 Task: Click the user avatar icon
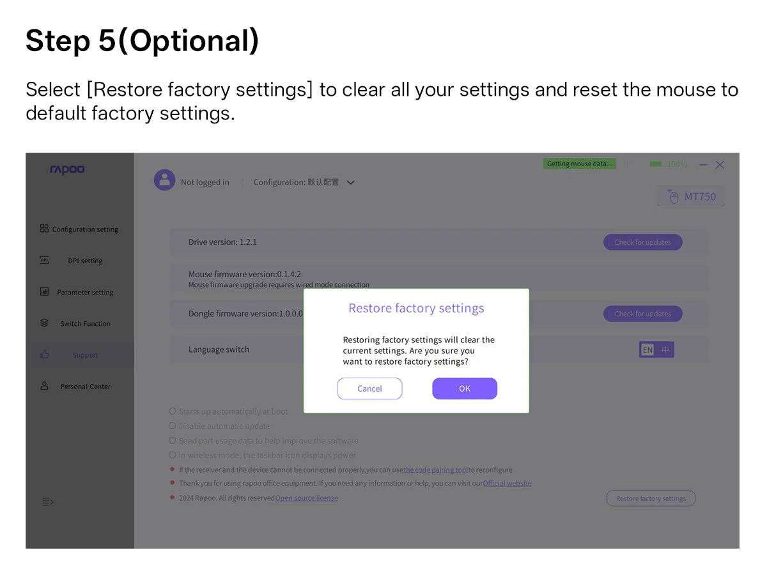(164, 180)
